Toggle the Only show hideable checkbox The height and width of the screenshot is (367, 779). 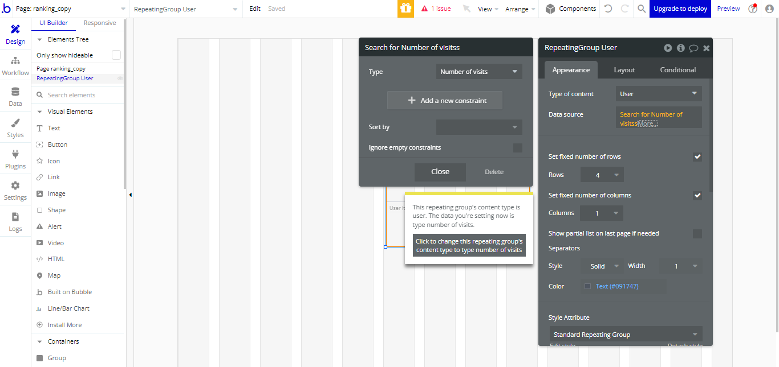116,55
